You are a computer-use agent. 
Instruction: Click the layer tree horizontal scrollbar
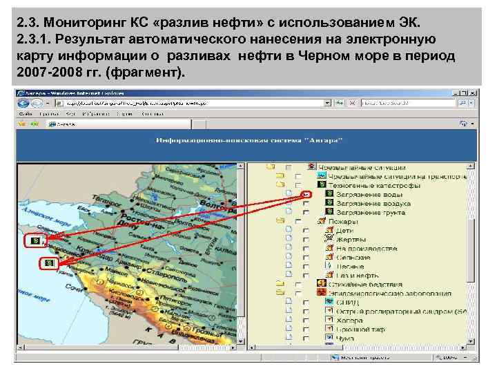click(358, 347)
